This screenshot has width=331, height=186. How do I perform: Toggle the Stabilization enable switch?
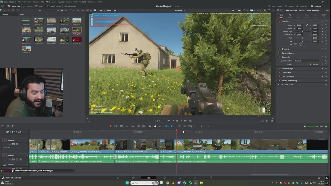(279, 73)
